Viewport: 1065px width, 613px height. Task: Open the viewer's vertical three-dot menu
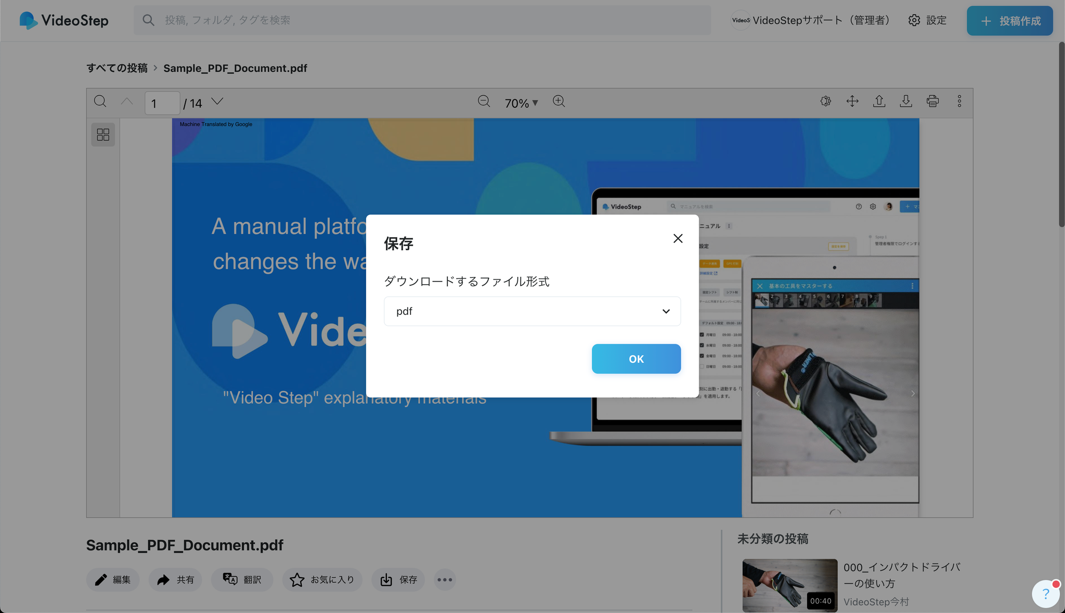959,101
